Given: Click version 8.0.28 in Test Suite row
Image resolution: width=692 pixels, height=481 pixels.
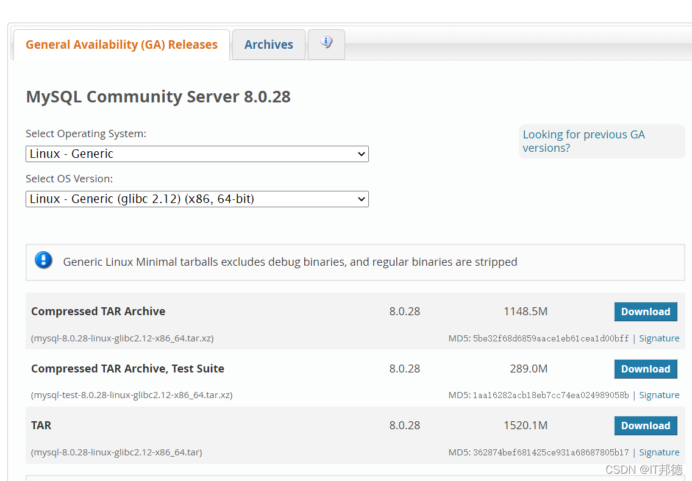Looking at the screenshot, I should 405,369.
